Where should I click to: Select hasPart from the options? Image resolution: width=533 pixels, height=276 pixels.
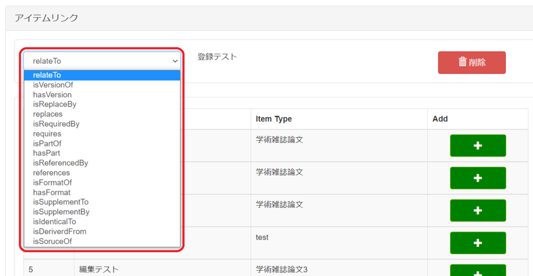46,153
